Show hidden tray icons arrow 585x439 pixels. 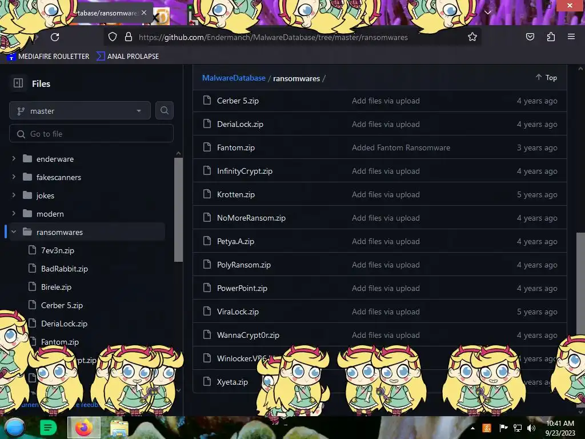(x=472, y=428)
